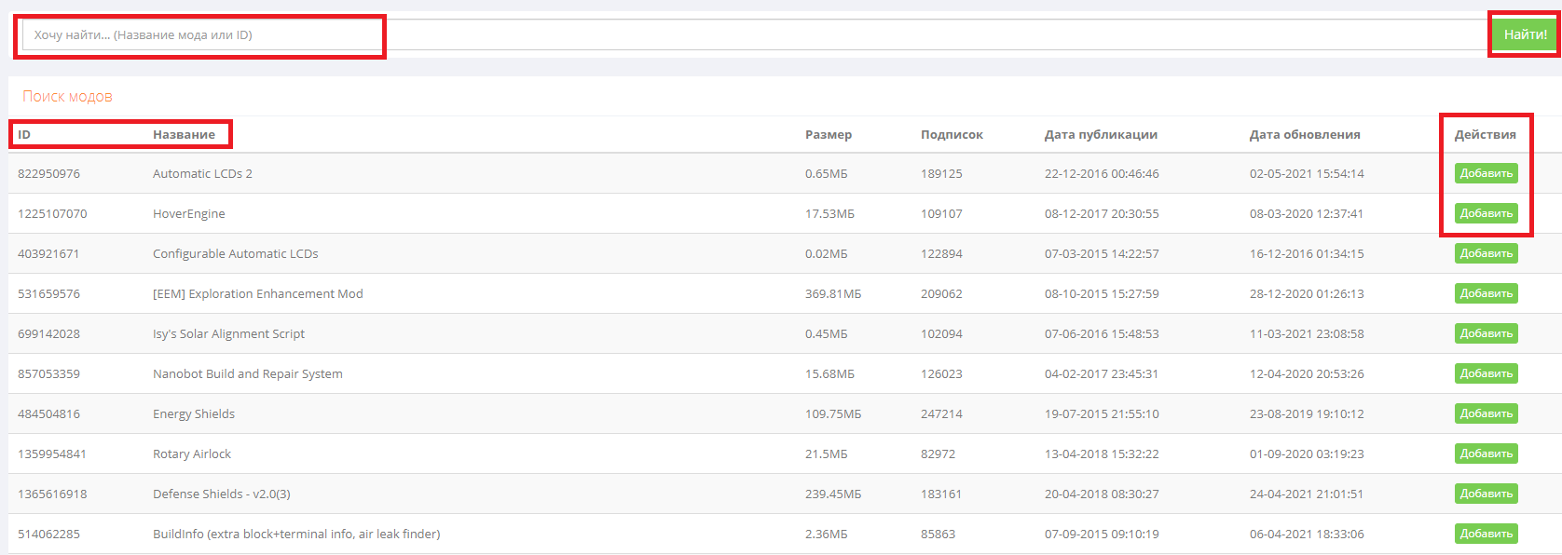The width and height of the screenshot is (1562, 555).
Task: Click publication date 13-04-2018 15:32:22
Action: [1102, 453]
